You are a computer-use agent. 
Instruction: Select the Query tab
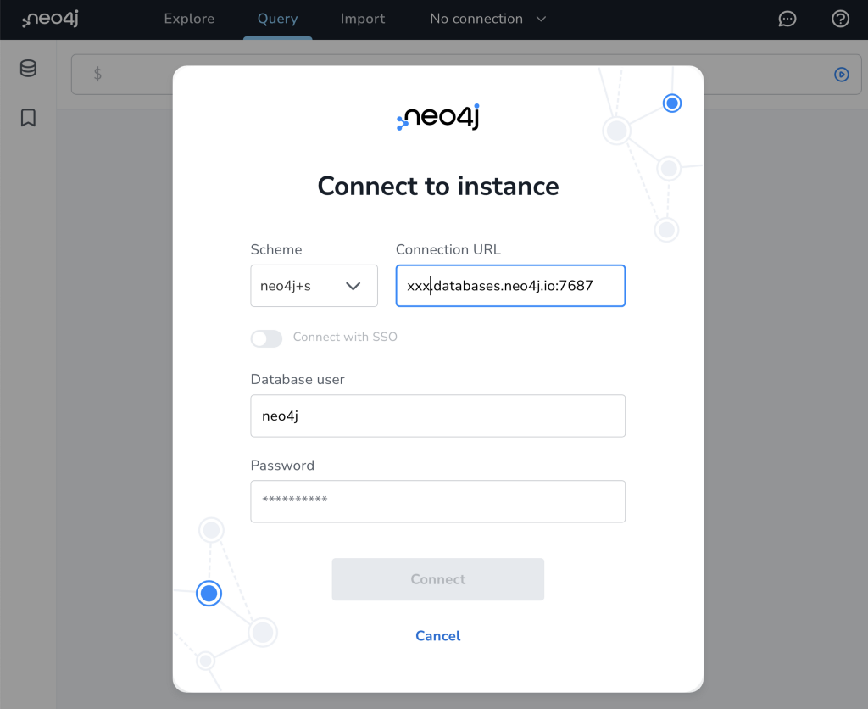click(277, 19)
